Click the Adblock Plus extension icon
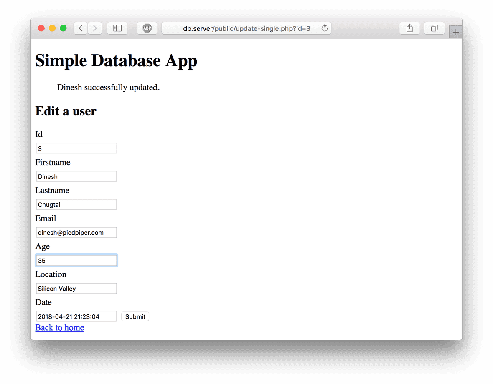This screenshot has height=384, width=493. click(147, 28)
